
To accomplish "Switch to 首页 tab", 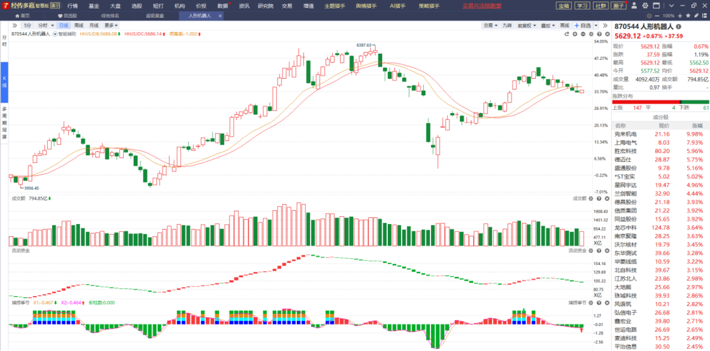I will tap(22, 16).
